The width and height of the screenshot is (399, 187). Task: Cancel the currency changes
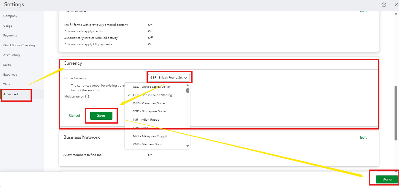pyautogui.click(x=74, y=116)
